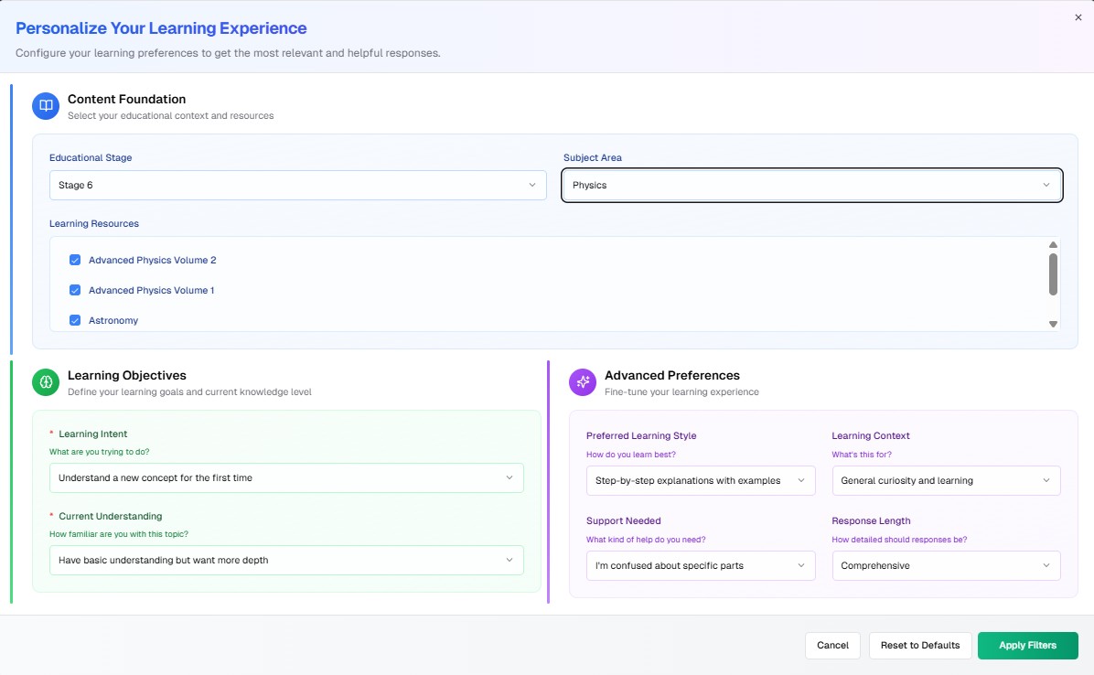The height and width of the screenshot is (675, 1094).
Task: Open the Preferred Learning Style dropdown
Action: pyautogui.click(x=701, y=481)
